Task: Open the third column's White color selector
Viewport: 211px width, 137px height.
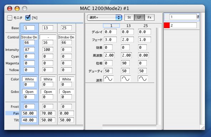Action: (x=67, y=79)
